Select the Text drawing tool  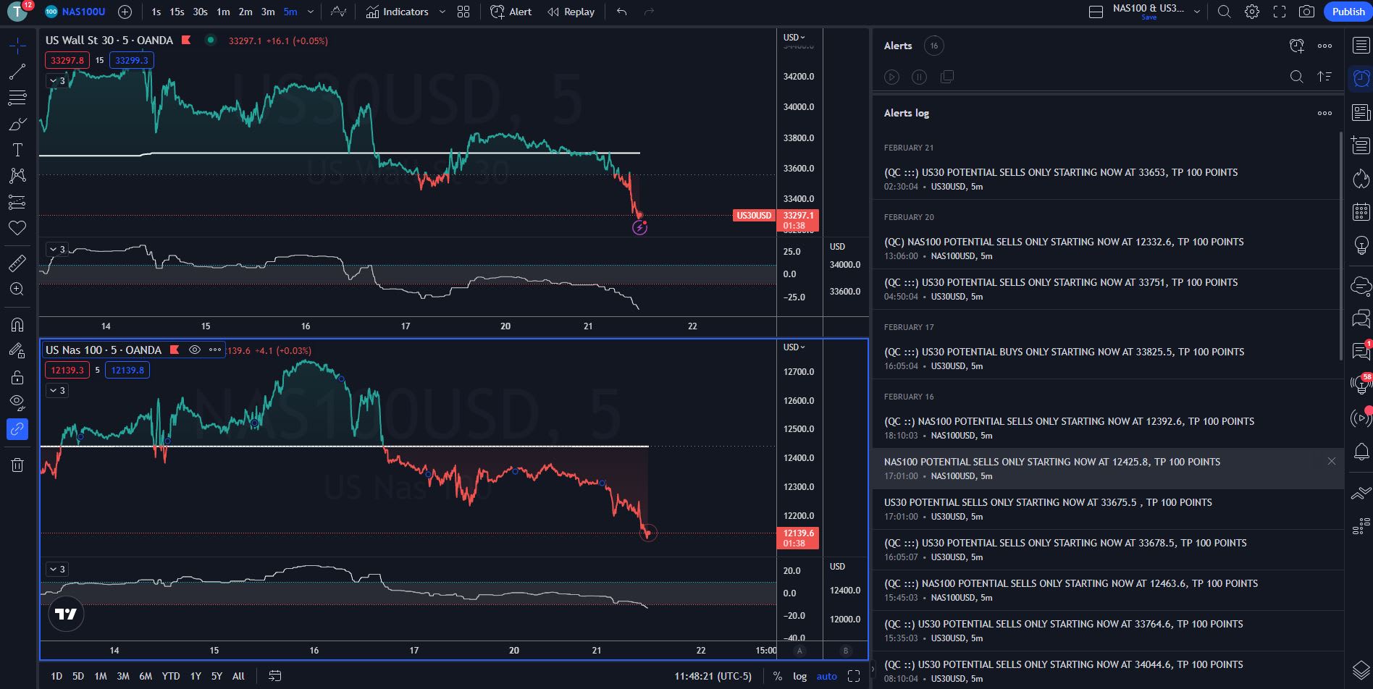pos(17,150)
